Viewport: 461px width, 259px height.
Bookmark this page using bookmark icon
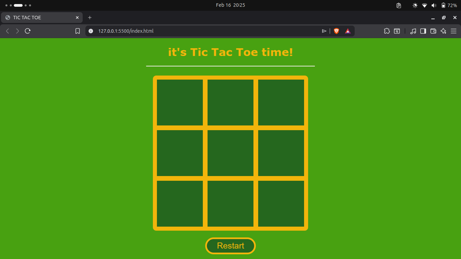pos(78,31)
